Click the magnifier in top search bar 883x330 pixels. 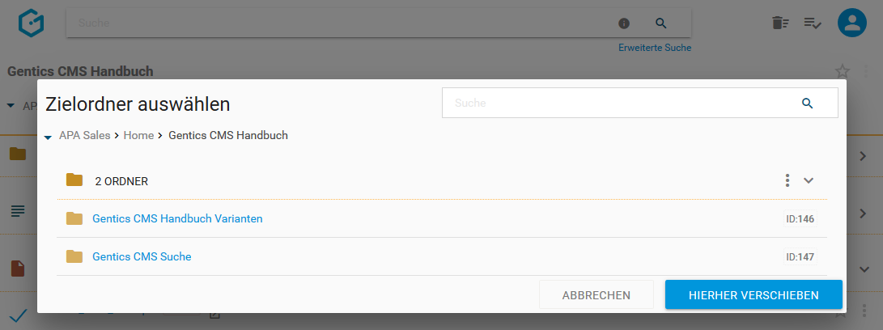(660, 23)
